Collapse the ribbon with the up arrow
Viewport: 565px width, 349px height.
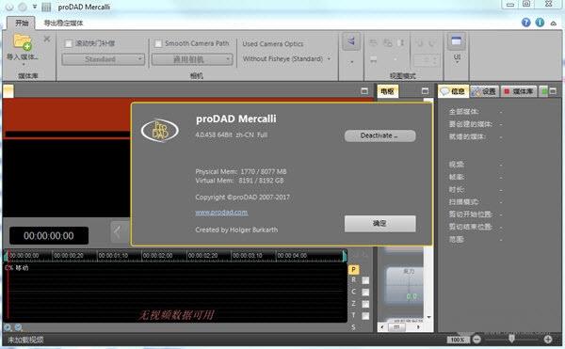click(x=553, y=23)
